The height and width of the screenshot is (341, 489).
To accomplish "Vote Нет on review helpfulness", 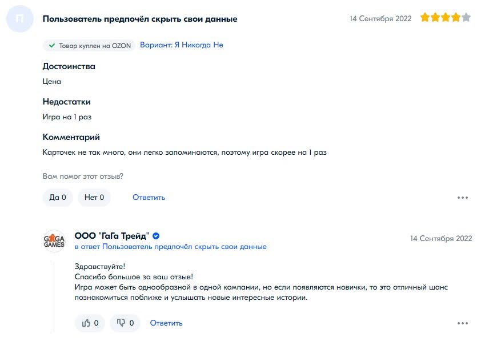I will 94,198.
